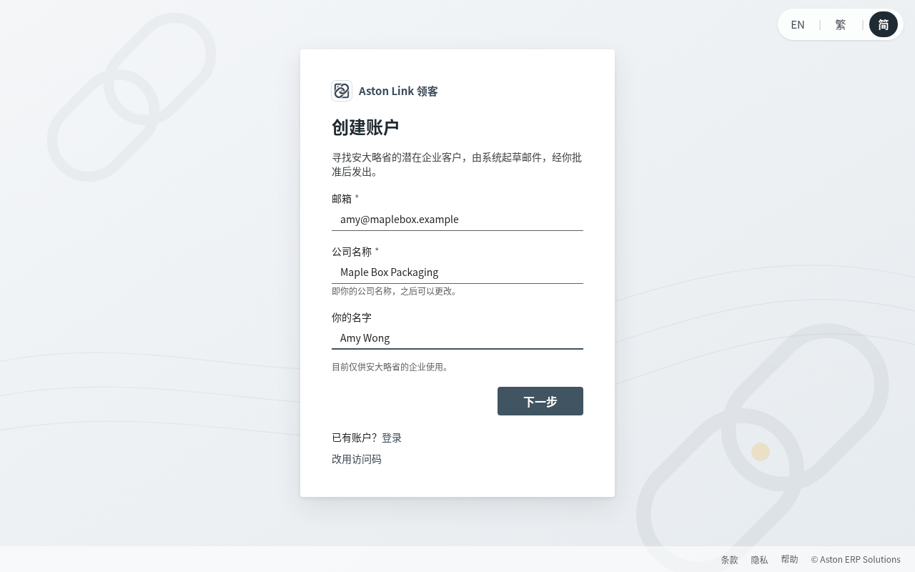Open the 登录 sign-in link
The image size is (915, 572).
point(392,438)
